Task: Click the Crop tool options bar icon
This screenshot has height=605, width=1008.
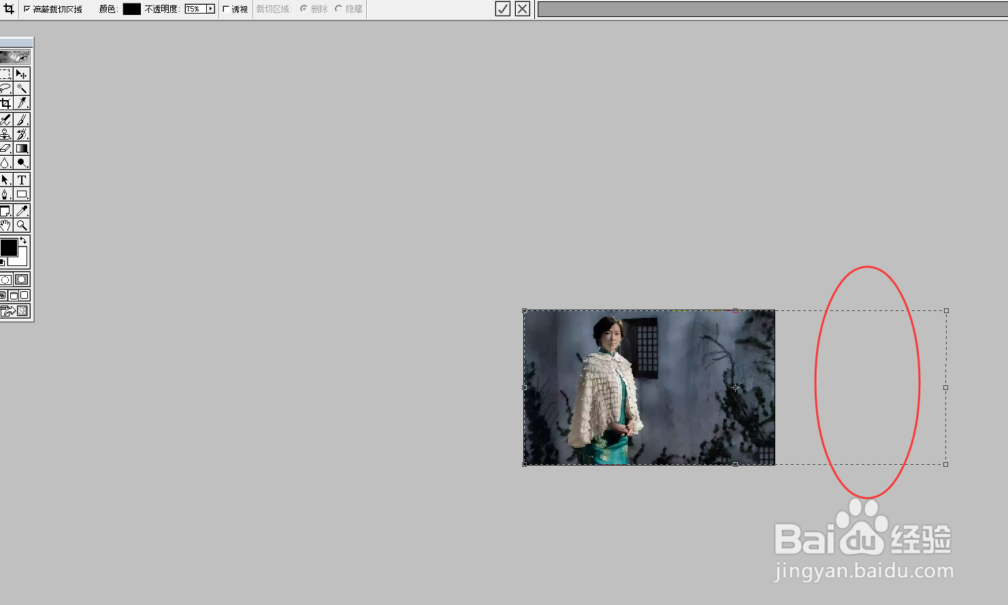Action: point(9,9)
